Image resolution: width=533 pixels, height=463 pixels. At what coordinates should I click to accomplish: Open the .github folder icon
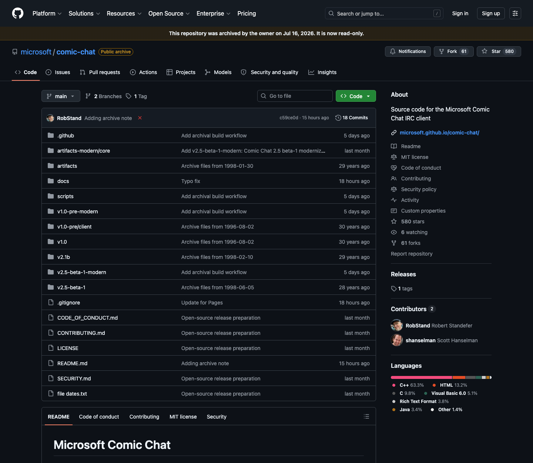(x=51, y=136)
